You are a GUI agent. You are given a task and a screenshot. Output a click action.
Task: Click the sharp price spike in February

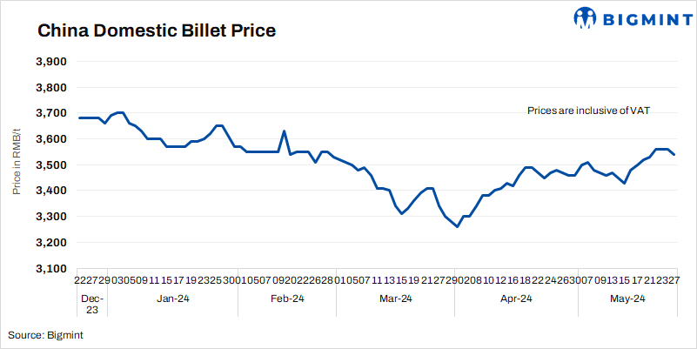point(284,131)
